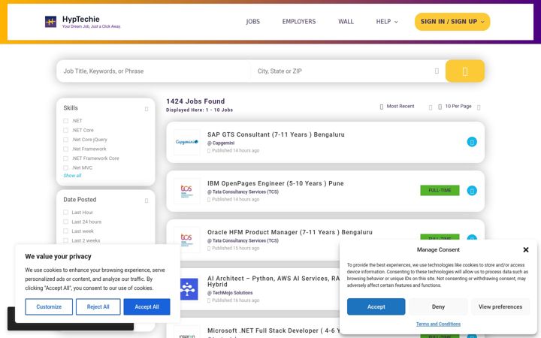Click TCS employer link on IBM OpenPages job
Image resolution: width=541 pixels, height=338 pixels.
pyautogui.click(x=243, y=192)
